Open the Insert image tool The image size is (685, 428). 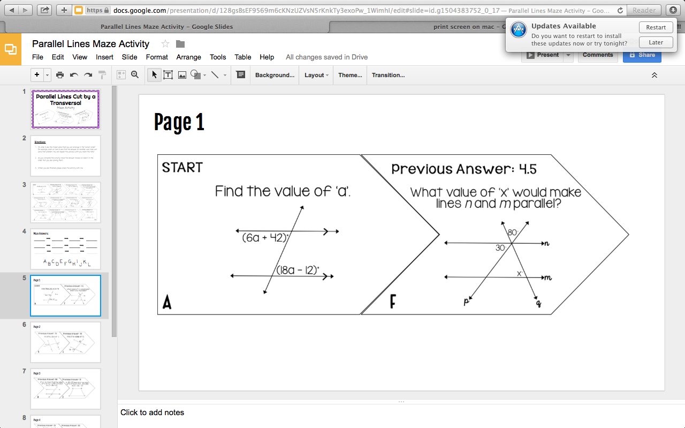(x=181, y=75)
